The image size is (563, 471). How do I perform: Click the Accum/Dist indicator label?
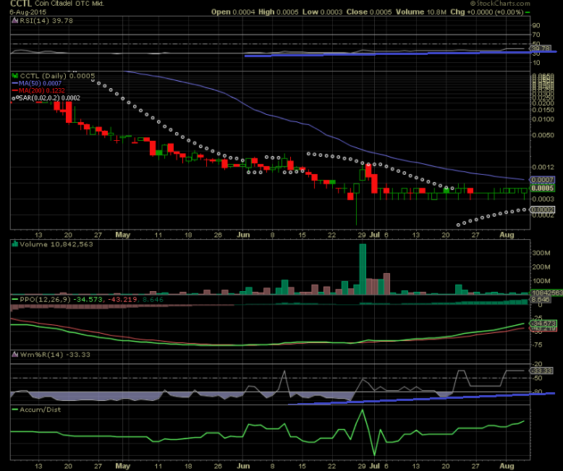[41, 410]
